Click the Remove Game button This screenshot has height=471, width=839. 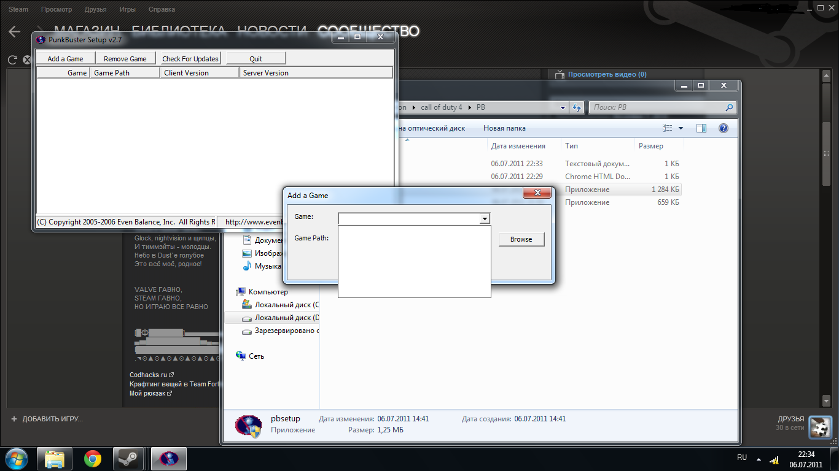125,58
